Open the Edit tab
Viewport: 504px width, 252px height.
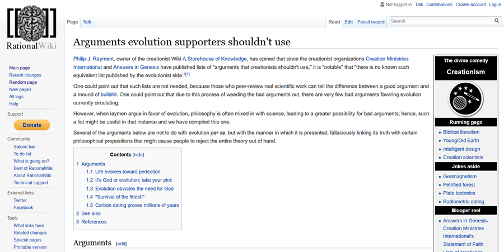coord(348,22)
